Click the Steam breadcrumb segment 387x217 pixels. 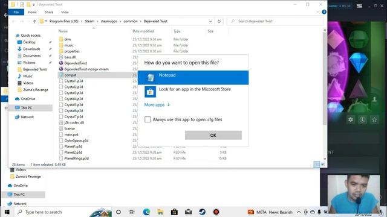[x=89, y=22]
